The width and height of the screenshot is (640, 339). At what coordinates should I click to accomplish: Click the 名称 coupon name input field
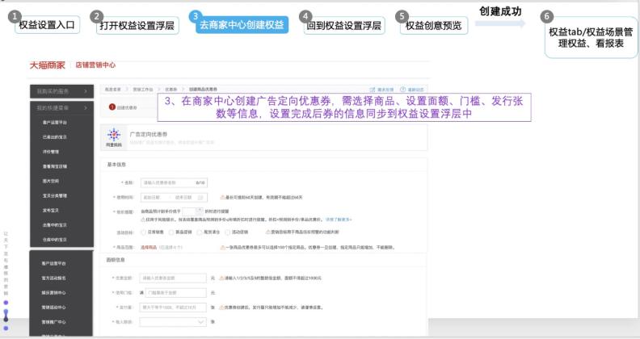coord(174,182)
